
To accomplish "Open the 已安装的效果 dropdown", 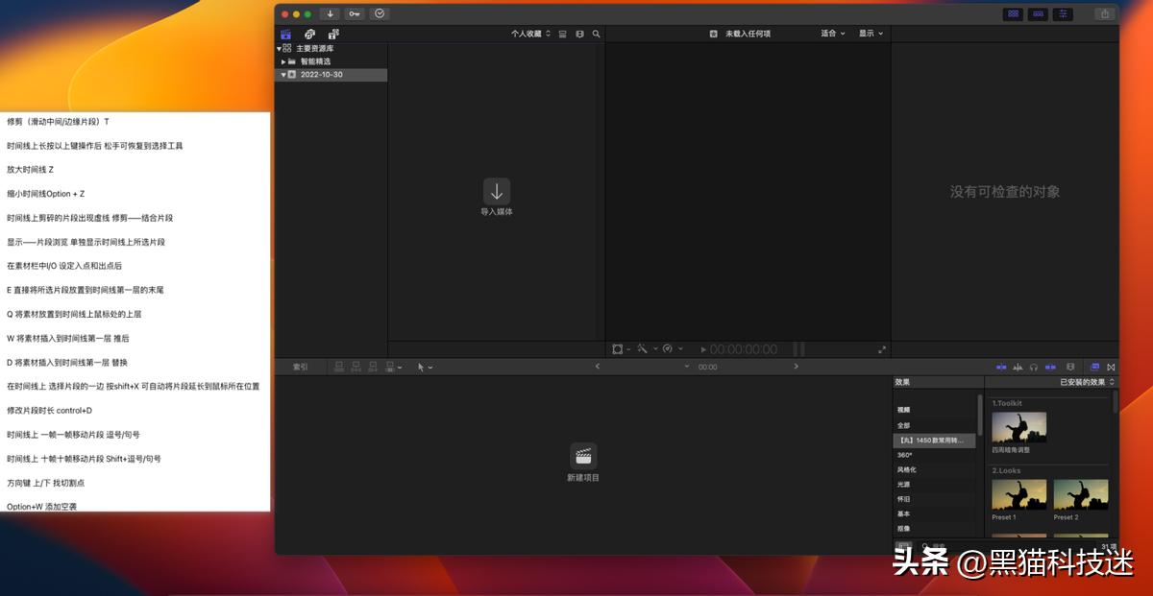I will click(1088, 382).
